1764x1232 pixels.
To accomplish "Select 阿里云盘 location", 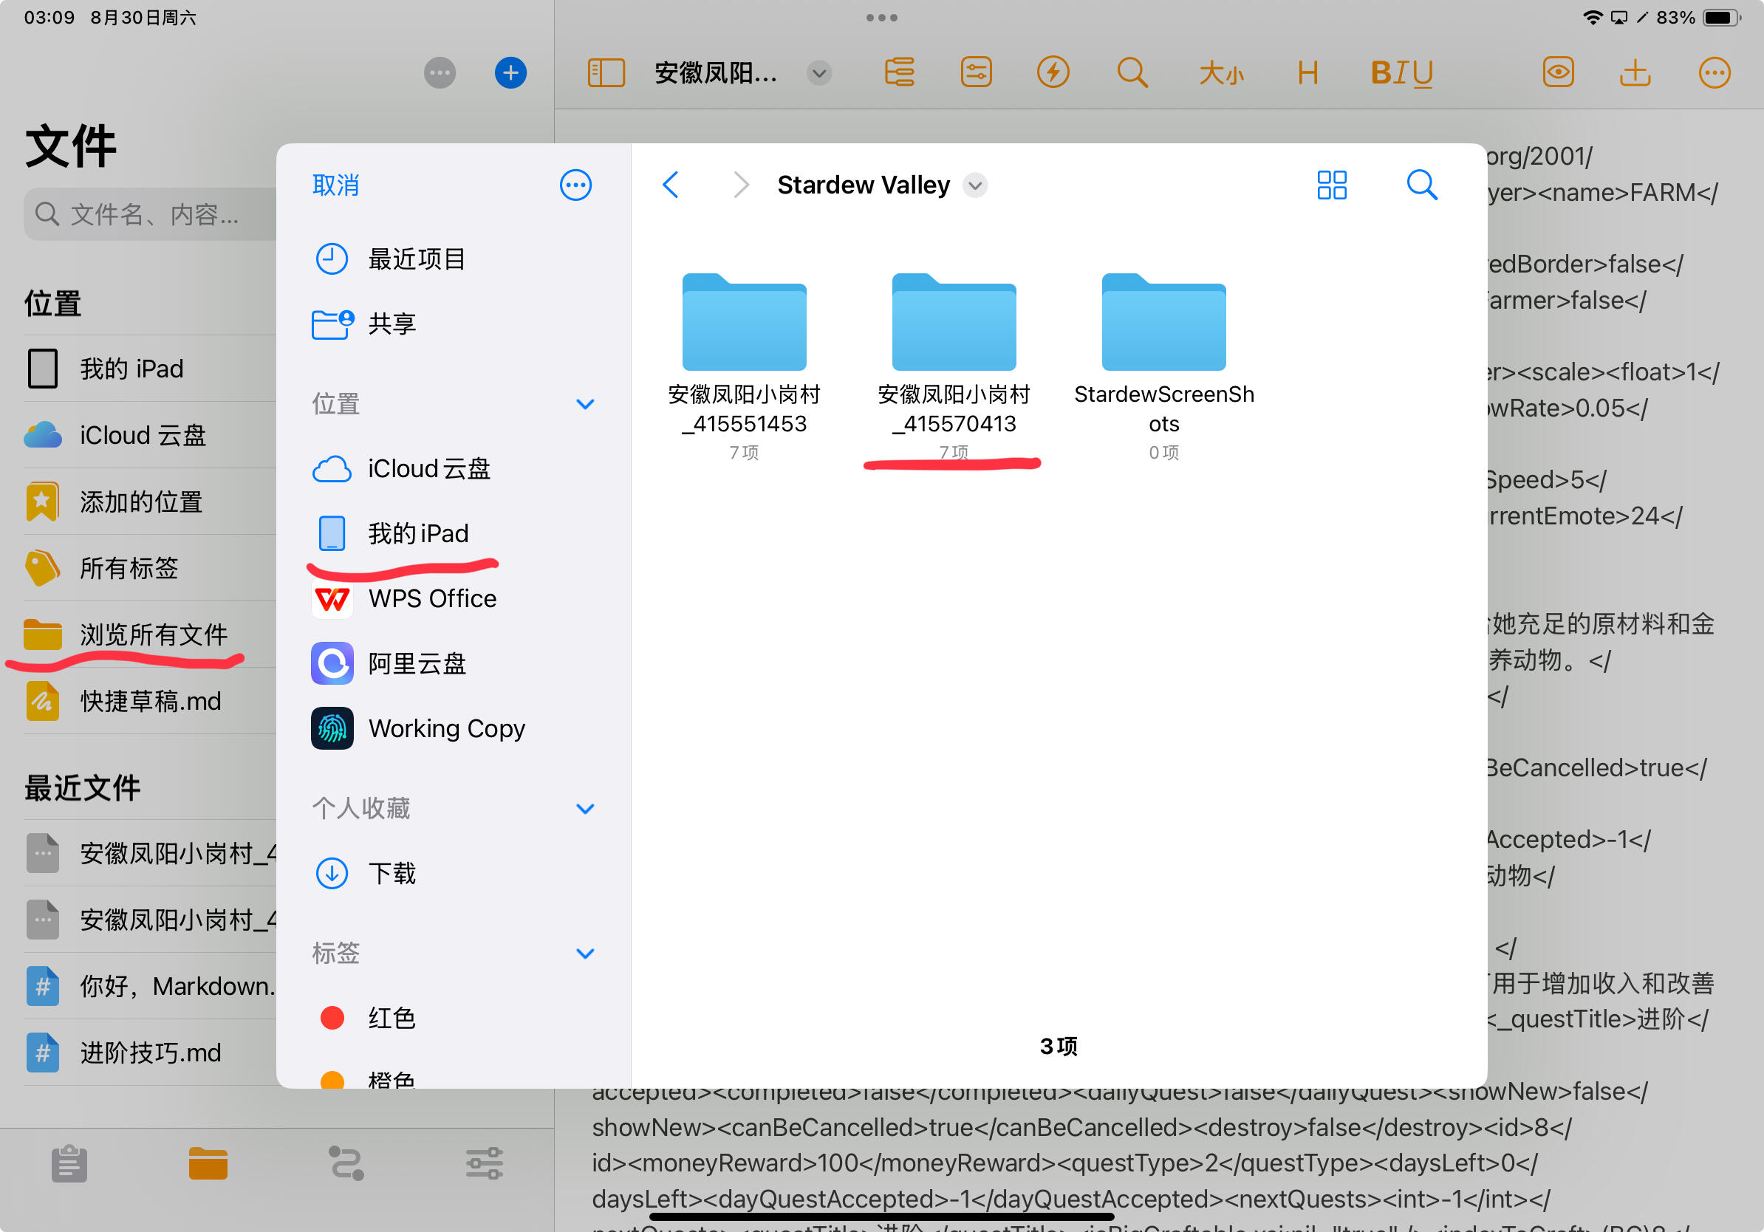I will pos(454,663).
